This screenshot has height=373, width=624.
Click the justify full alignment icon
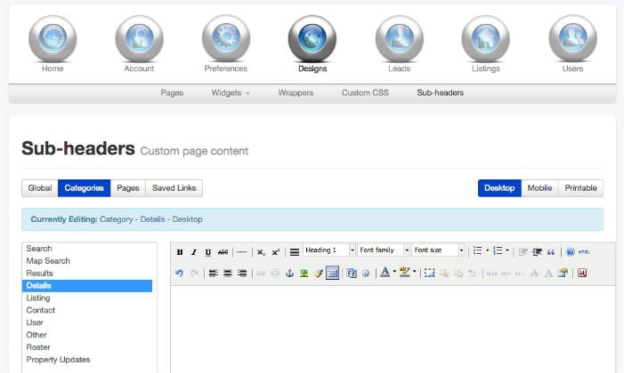[295, 252]
